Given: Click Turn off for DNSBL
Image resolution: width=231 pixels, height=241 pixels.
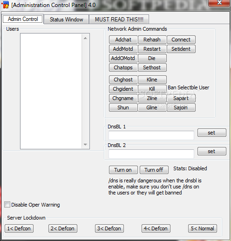Looking at the screenshot, I should click(154, 170).
